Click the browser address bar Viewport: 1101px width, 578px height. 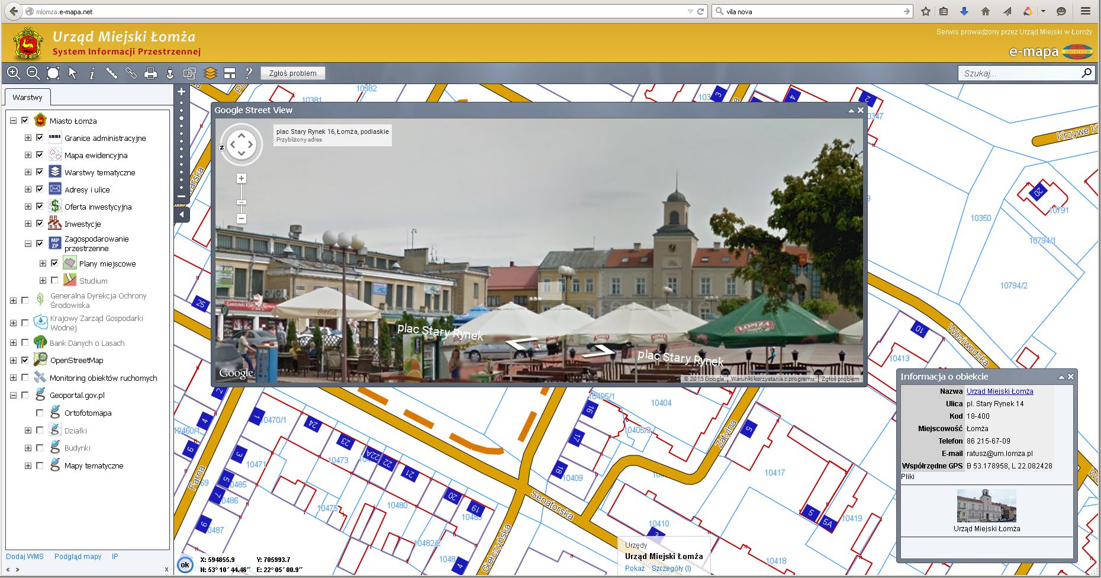tap(358, 11)
